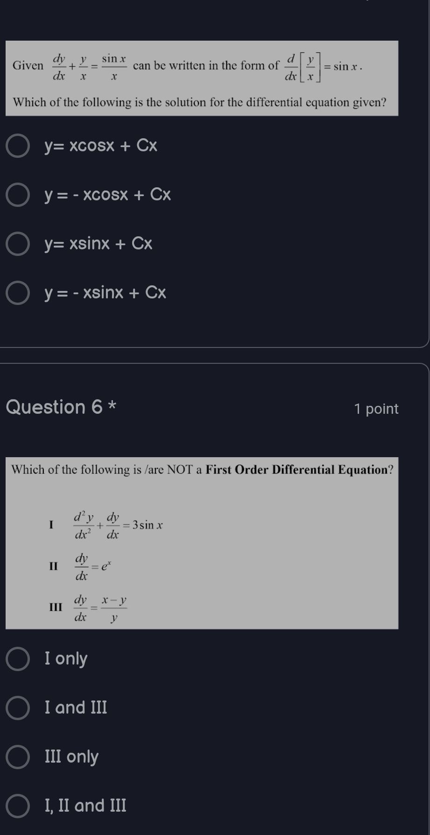Select radio circle for y = - xsinx + Cx

[18, 293]
